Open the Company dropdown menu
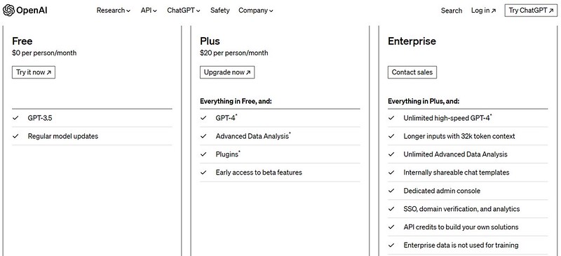This screenshot has height=256, width=561. [x=255, y=11]
